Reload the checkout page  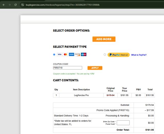pyautogui.click(x=15, y=5)
